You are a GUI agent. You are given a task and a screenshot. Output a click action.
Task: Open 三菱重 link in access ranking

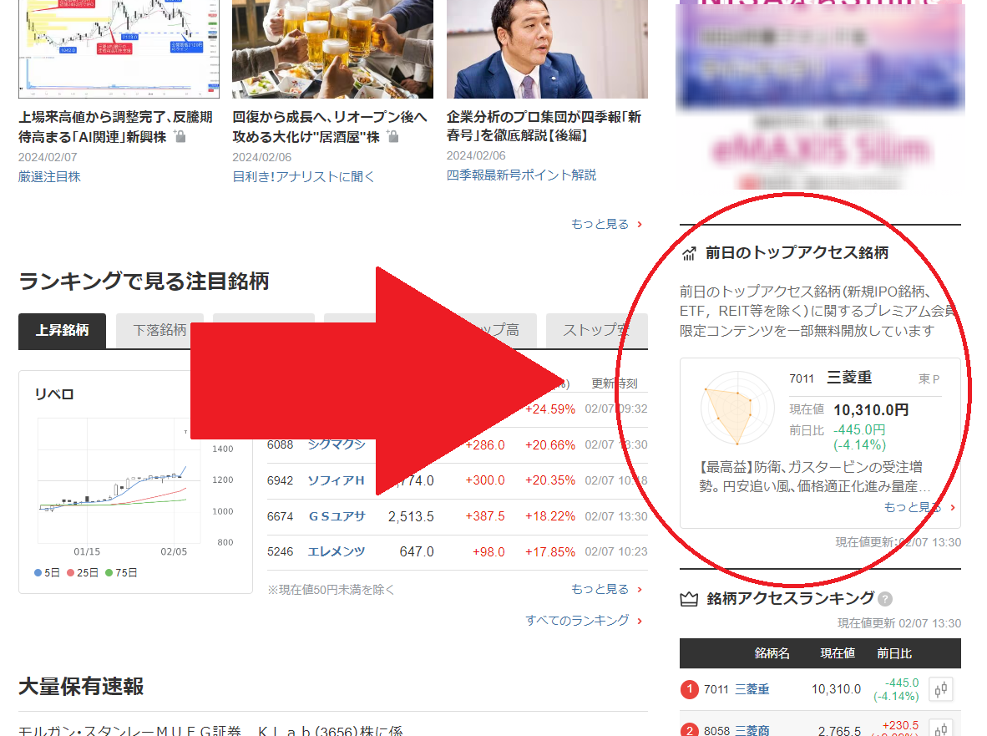pos(752,689)
